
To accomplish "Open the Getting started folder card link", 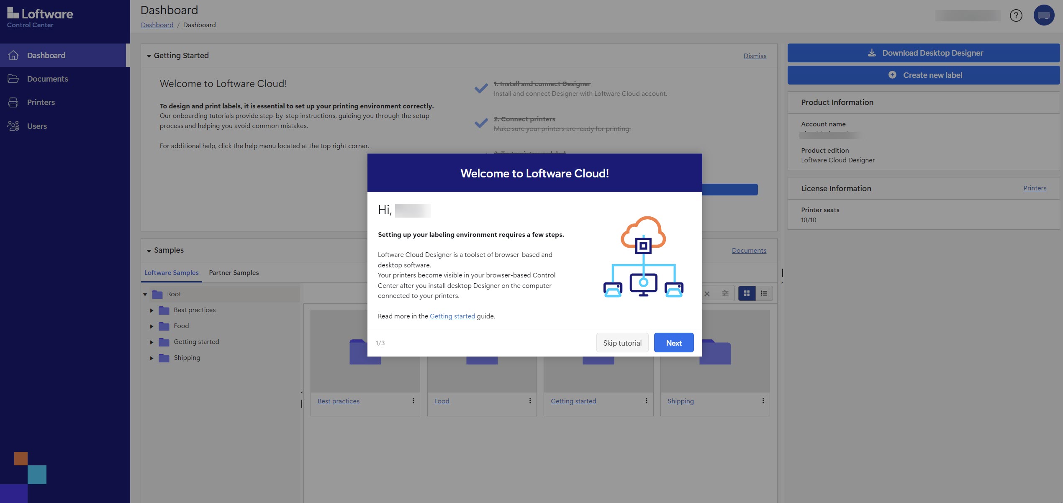I will [x=573, y=401].
